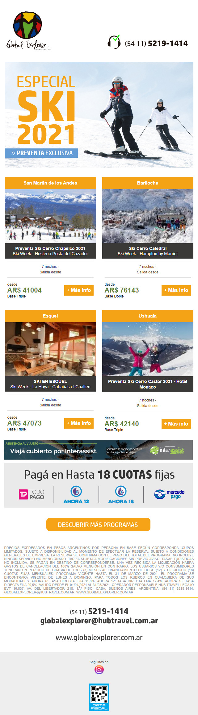Open Más info for Ski en Esquel

pos(79,423)
